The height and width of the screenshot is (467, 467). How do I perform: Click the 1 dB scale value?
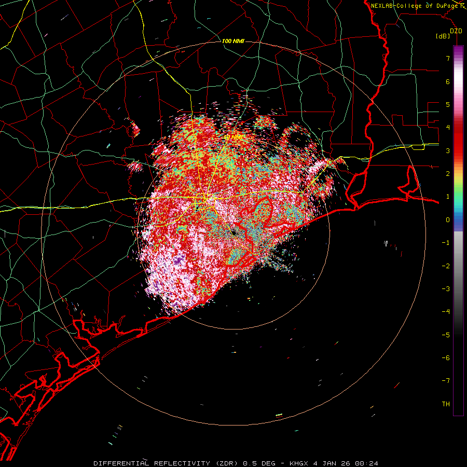coord(448,197)
